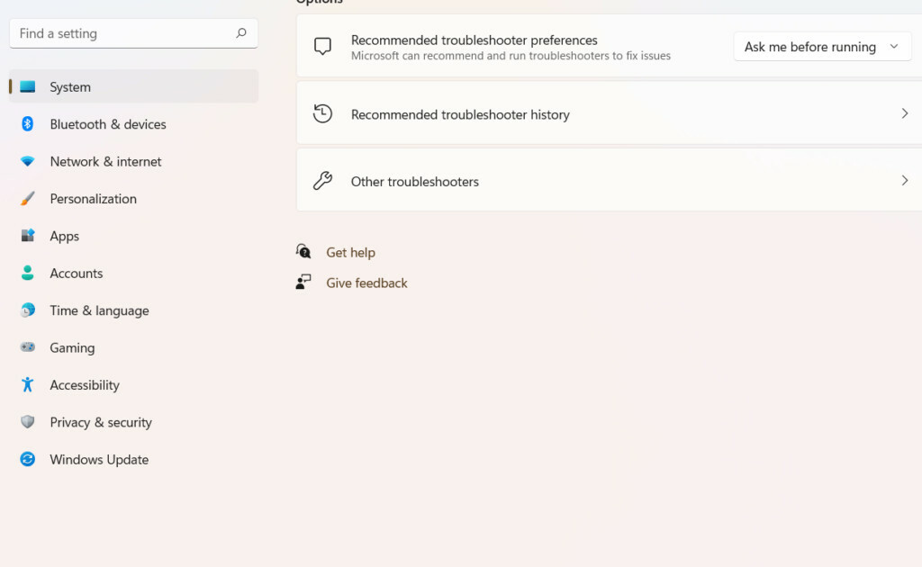Viewport: 922px width, 567px height.
Task: Open the 'Ask me before running' dropdown
Action: (822, 47)
